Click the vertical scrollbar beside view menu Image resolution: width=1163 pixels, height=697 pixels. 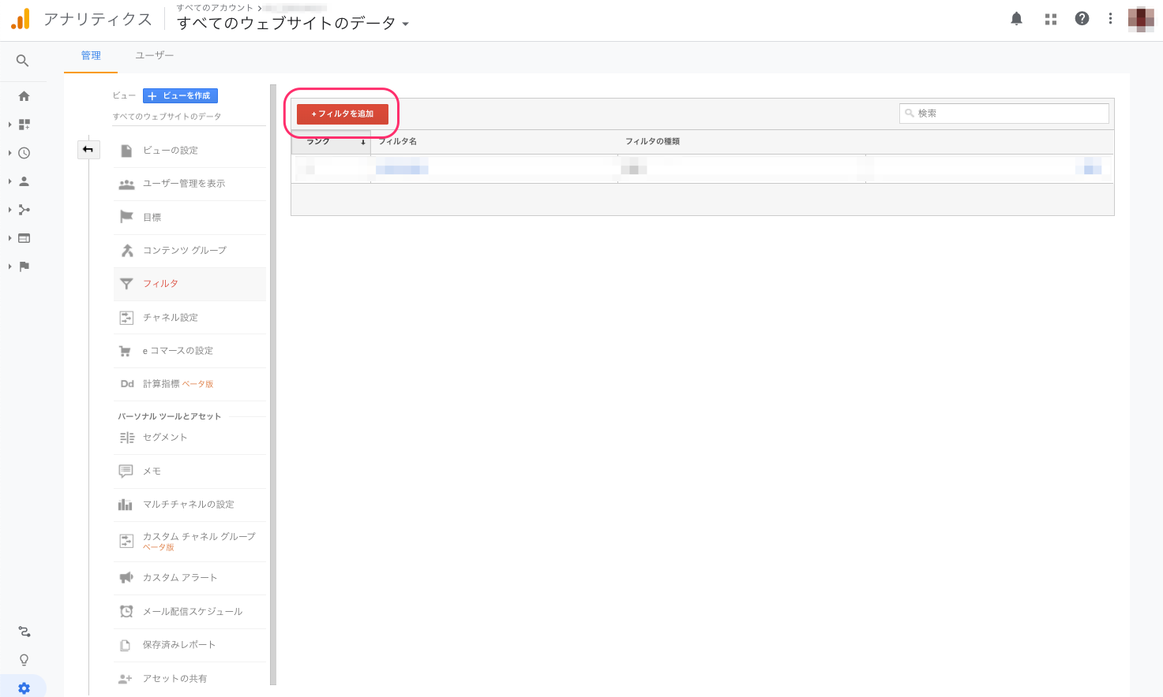[273, 385]
